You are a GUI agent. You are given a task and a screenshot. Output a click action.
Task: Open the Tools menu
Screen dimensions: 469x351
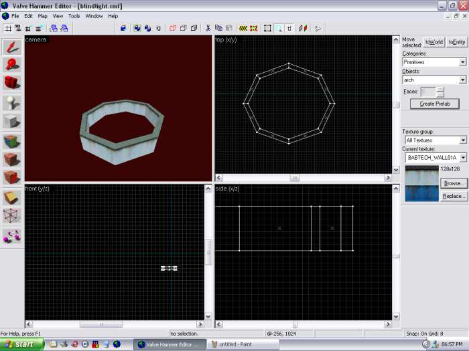click(x=74, y=15)
